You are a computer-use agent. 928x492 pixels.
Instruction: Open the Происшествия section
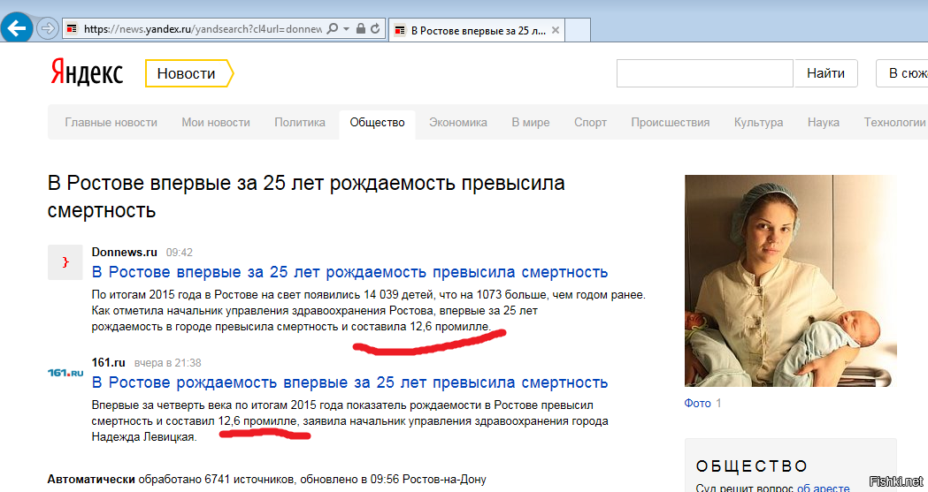pos(670,122)
